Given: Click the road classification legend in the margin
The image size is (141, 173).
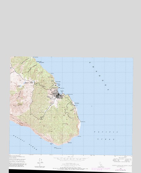Looking at the screenshot, I should pyautogui.click(x=122, y=160).
